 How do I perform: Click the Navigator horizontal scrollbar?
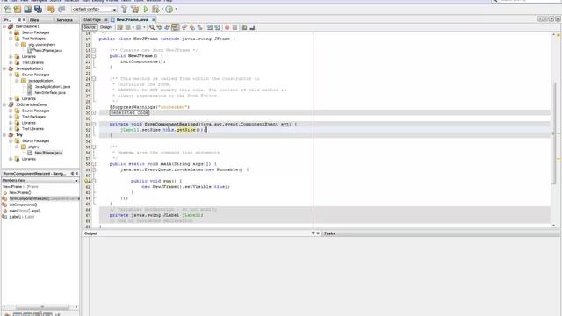point(42,307)
